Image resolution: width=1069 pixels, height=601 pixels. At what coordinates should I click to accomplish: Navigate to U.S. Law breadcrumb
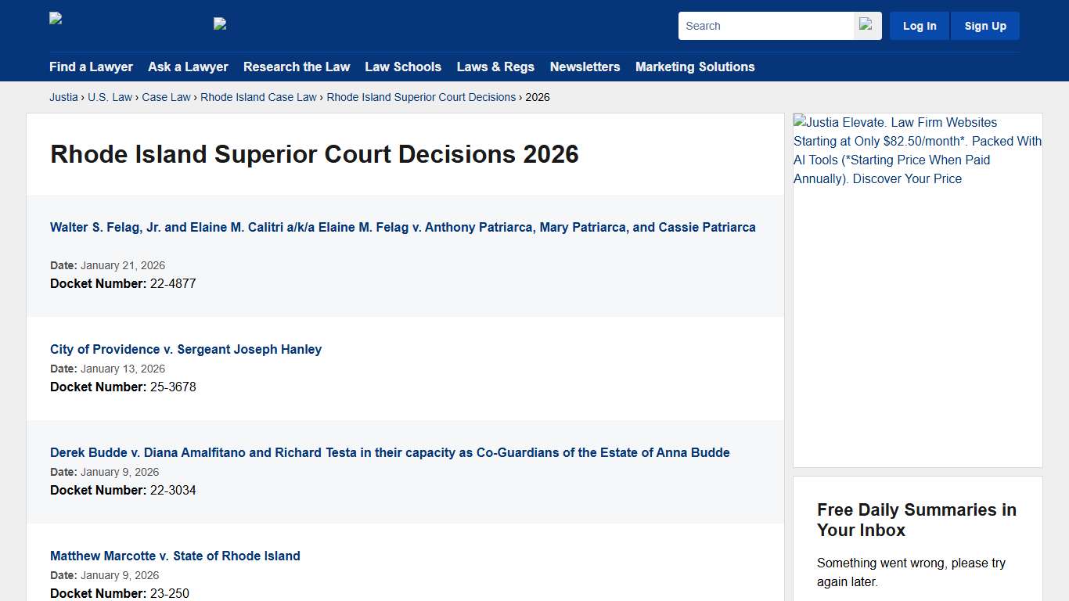110,97
